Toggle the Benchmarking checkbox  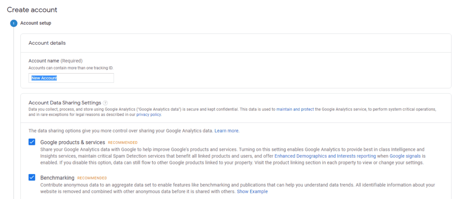pyautogui.click(x=32, y=177)
